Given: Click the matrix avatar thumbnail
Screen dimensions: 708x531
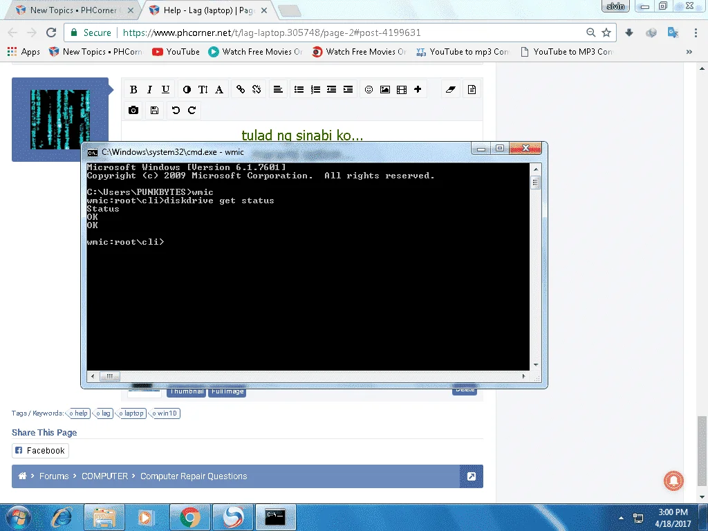Looking at the screenshot, I should [x=60, y=119].
